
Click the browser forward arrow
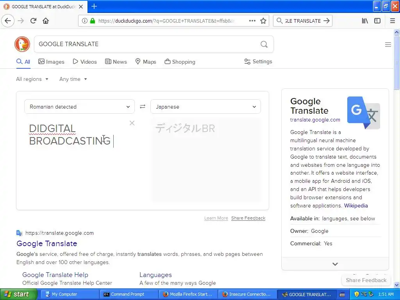pyautogui.click(x=21, y=21)
